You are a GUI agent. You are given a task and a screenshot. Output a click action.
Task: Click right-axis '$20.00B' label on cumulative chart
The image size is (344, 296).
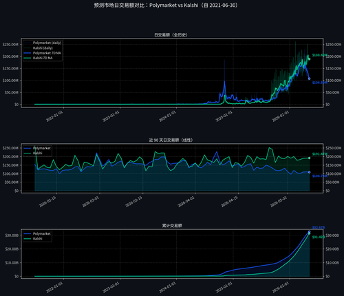point(332,249)
